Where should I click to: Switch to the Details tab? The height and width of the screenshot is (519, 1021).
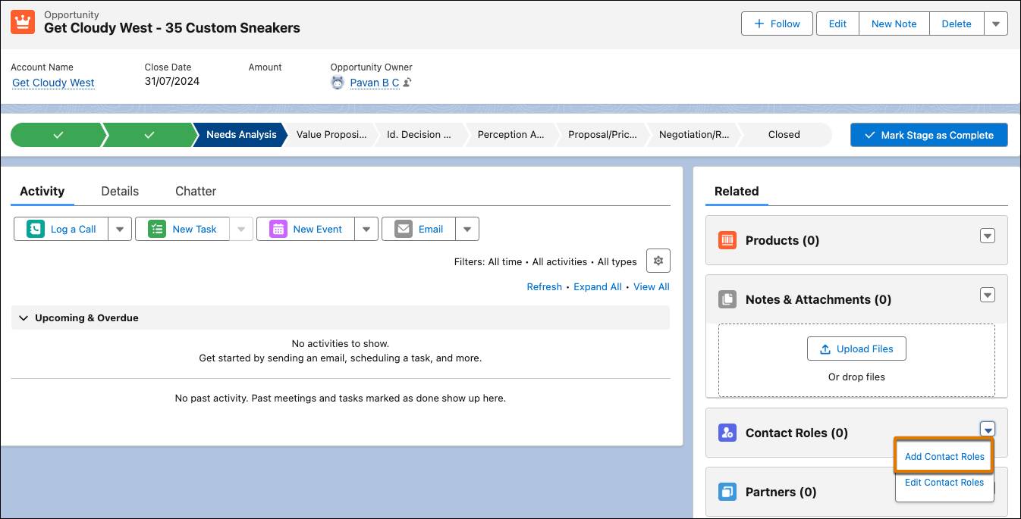point(120,191)
